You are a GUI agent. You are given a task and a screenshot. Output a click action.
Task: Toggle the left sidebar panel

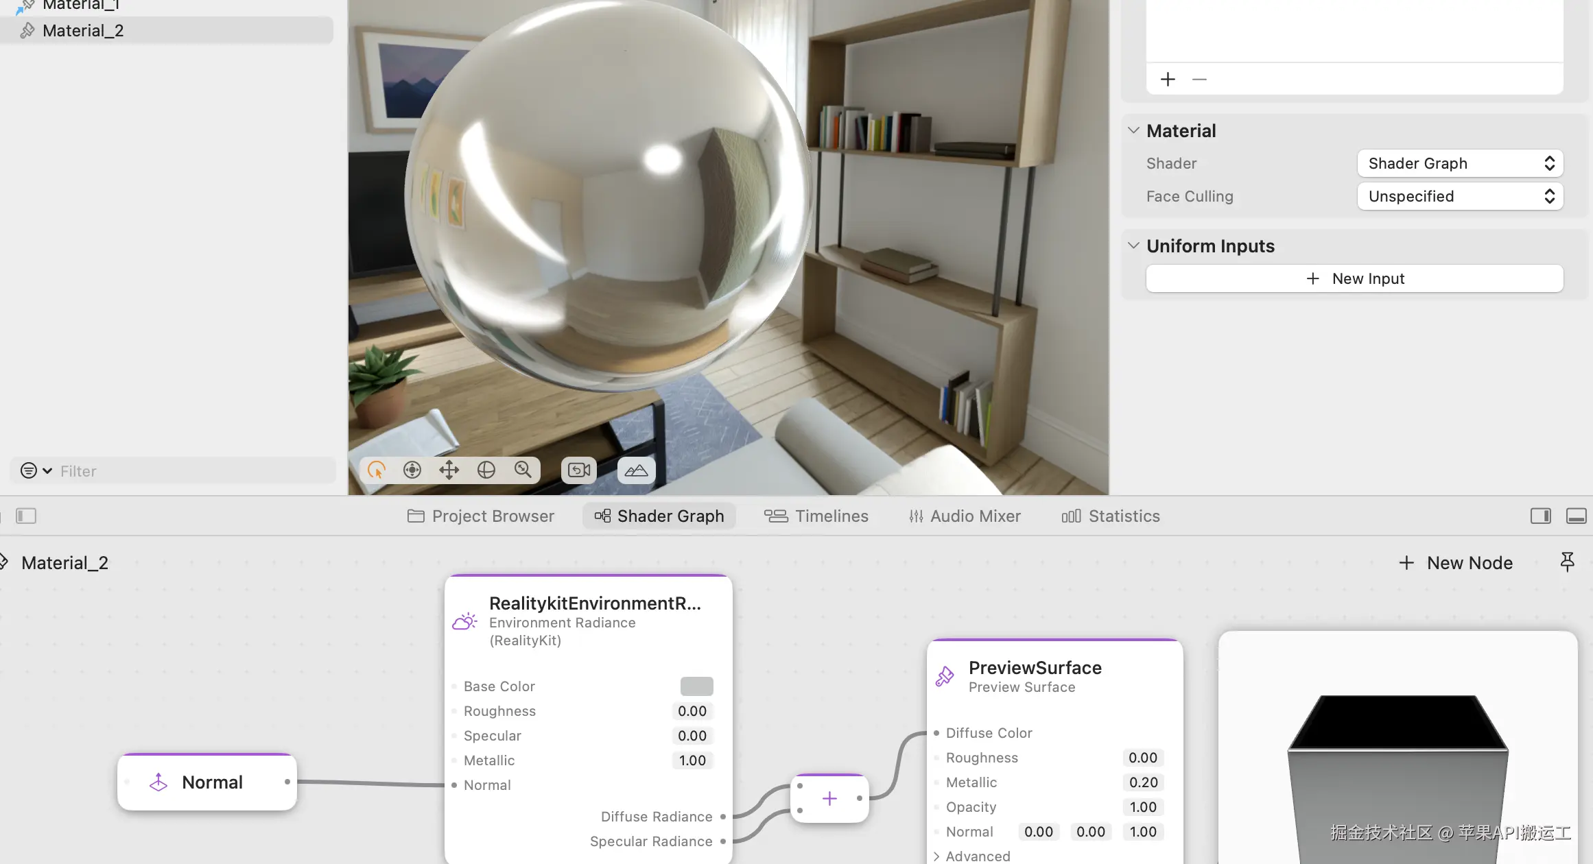click(x=26, y=516)
